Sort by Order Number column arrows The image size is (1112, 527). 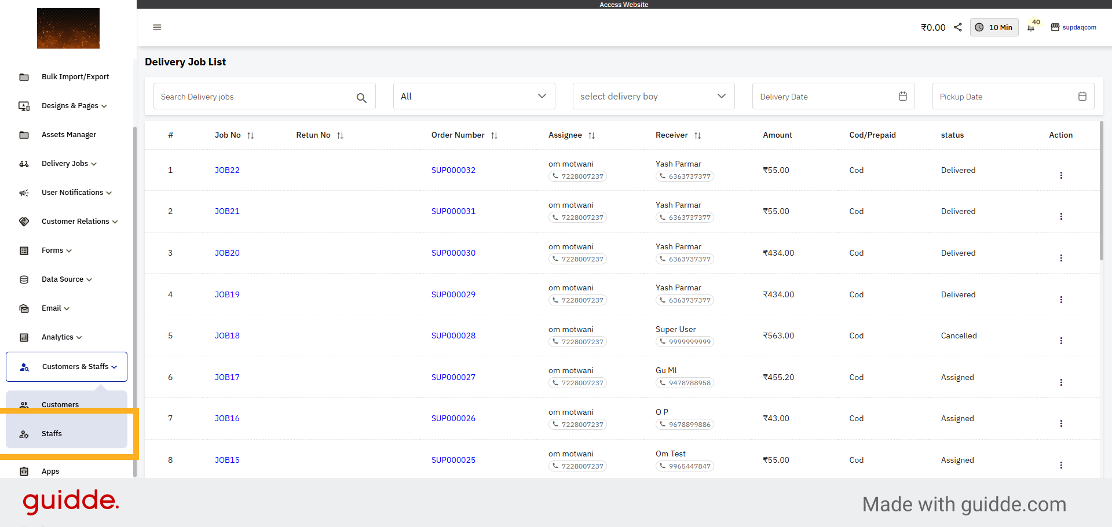click(494, 135)
